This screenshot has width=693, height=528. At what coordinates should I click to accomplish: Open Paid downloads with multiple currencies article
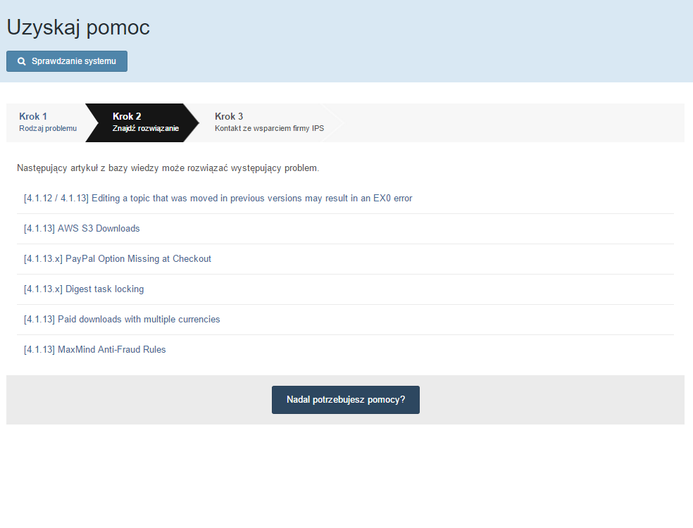coord(122,320)
